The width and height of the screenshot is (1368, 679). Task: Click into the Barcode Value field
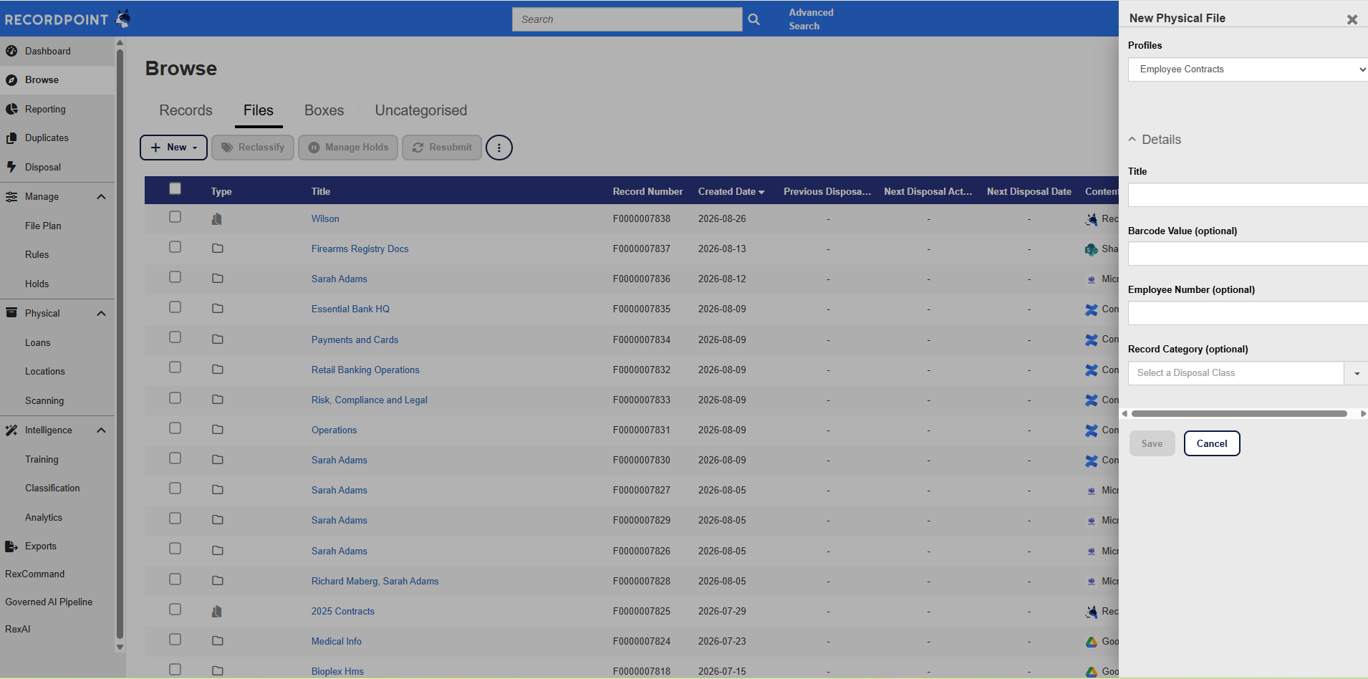pos(1248,254)
